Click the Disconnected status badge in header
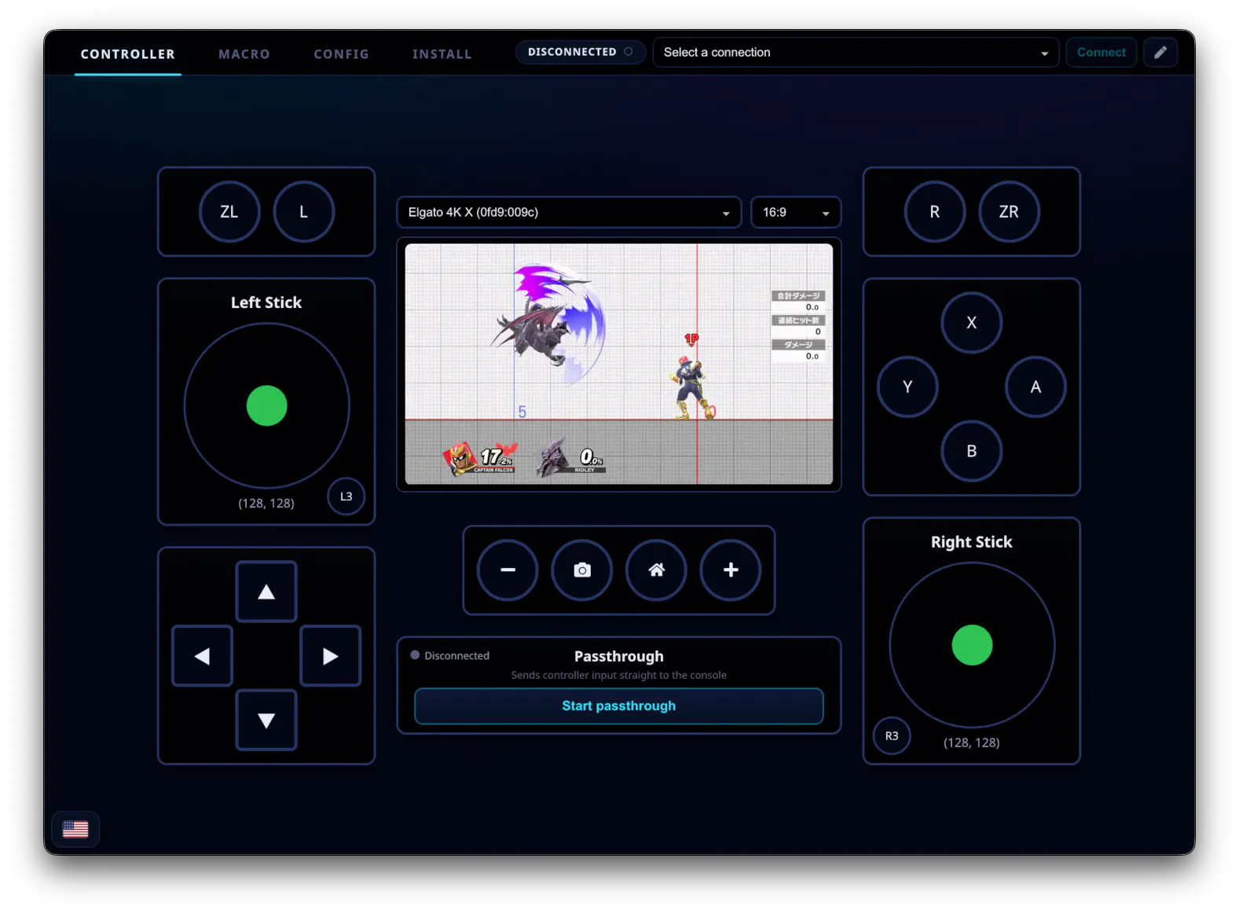Image resolution: width=1239 pixels, height=913 pixels. [x=581, y=52]
